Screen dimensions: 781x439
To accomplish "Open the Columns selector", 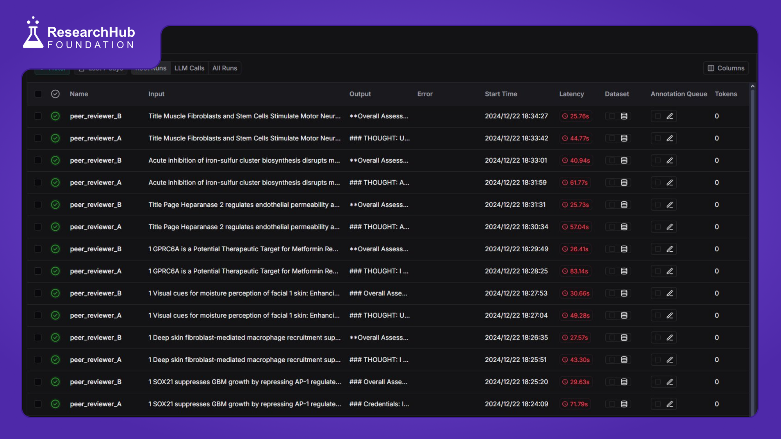I will coord(726,68).
